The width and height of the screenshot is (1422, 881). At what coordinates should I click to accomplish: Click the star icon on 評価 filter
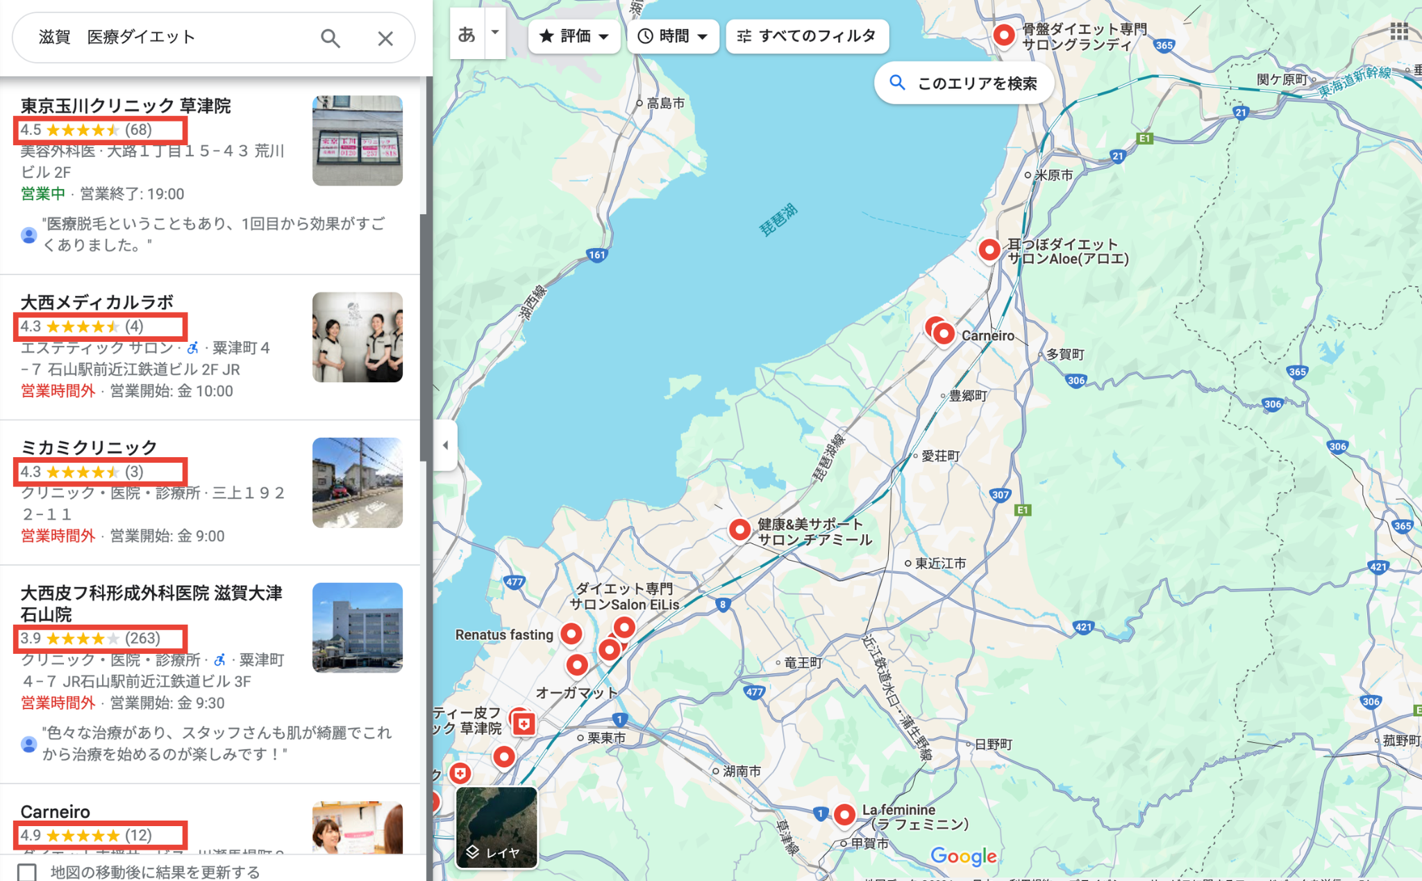coord(547,36)
